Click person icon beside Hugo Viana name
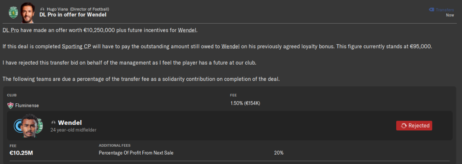Screen dimensions: 462x164 [x=42, y=9]
